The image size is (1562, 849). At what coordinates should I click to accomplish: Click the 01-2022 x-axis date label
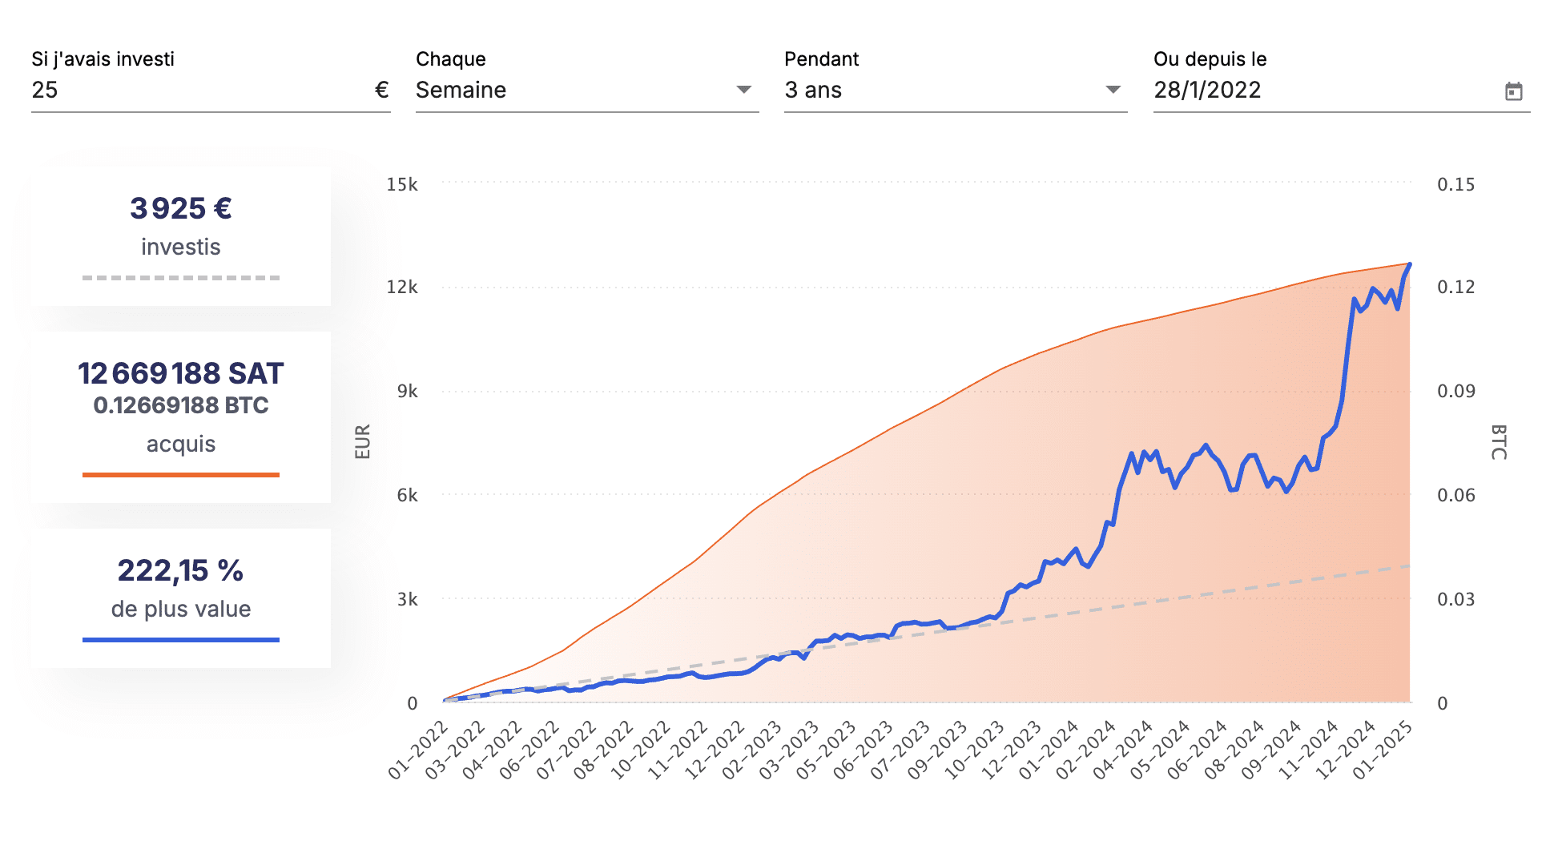click(418, 750)
